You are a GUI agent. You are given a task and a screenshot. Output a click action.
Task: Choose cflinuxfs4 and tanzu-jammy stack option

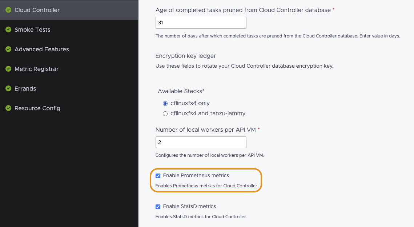(x=165, y=113)
